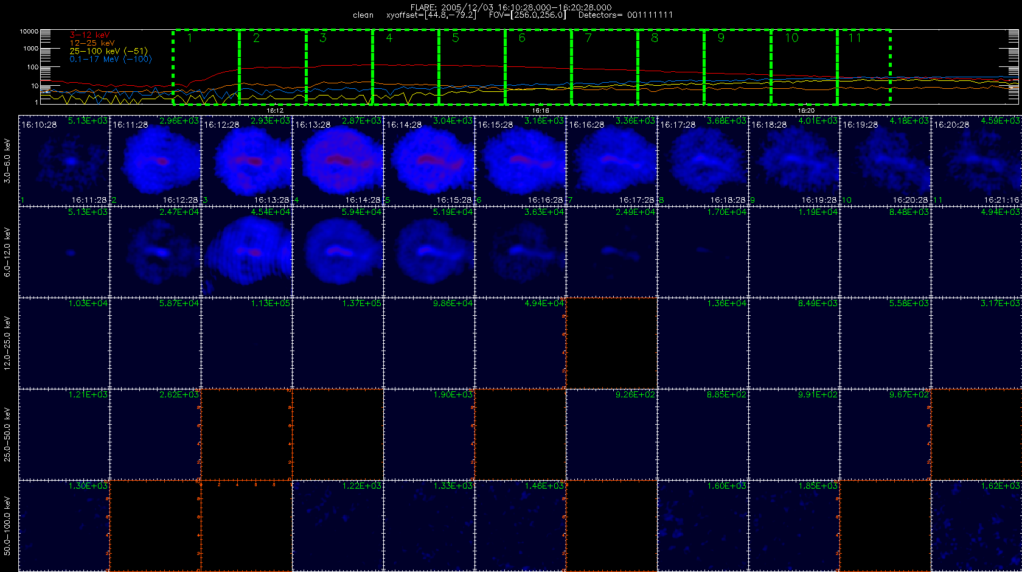
Task: Open the flare image labeled 2.49E+04
Action: tap(611, 252)
